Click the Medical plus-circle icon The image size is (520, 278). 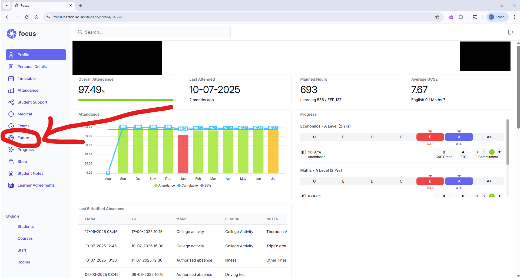coord(11,114)
